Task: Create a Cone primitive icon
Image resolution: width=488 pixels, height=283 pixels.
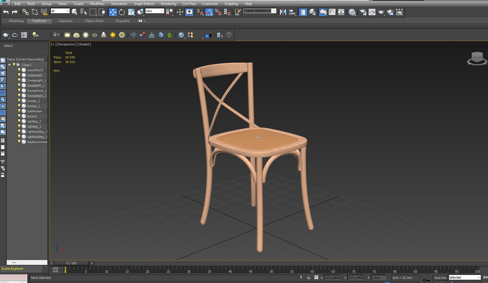Action: click(x=104, y=35)
